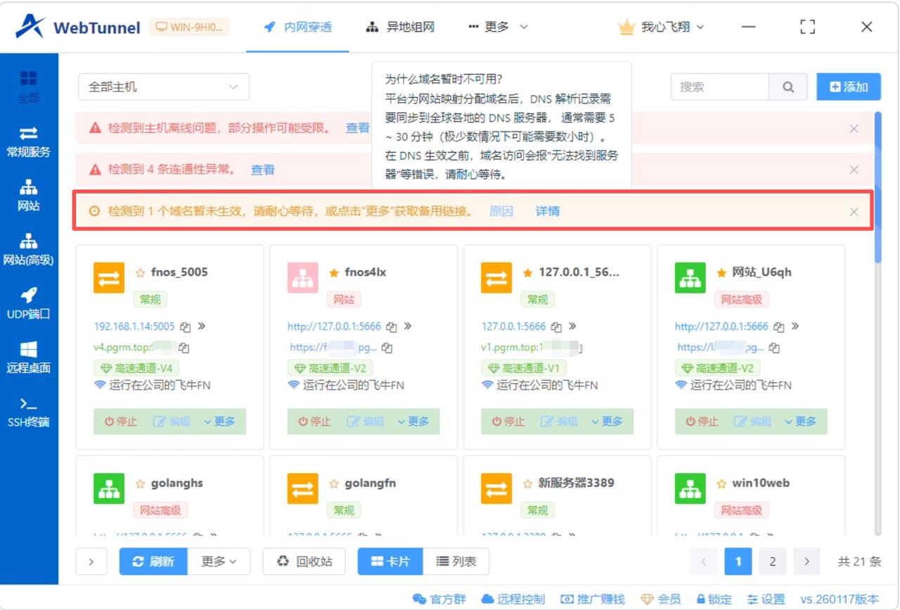Open 详情 in the domain warning banner
The image size is (900, 610).
coord(547,211)
